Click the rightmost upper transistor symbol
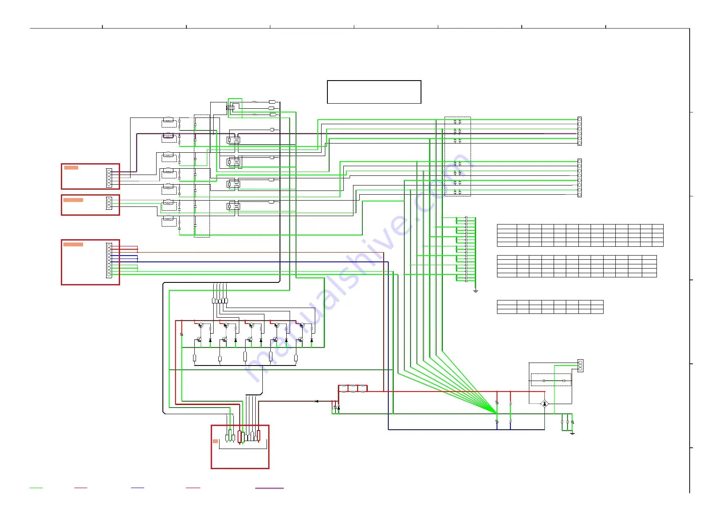The height and width of the screenshot is (530, 714). coord(301,325)
